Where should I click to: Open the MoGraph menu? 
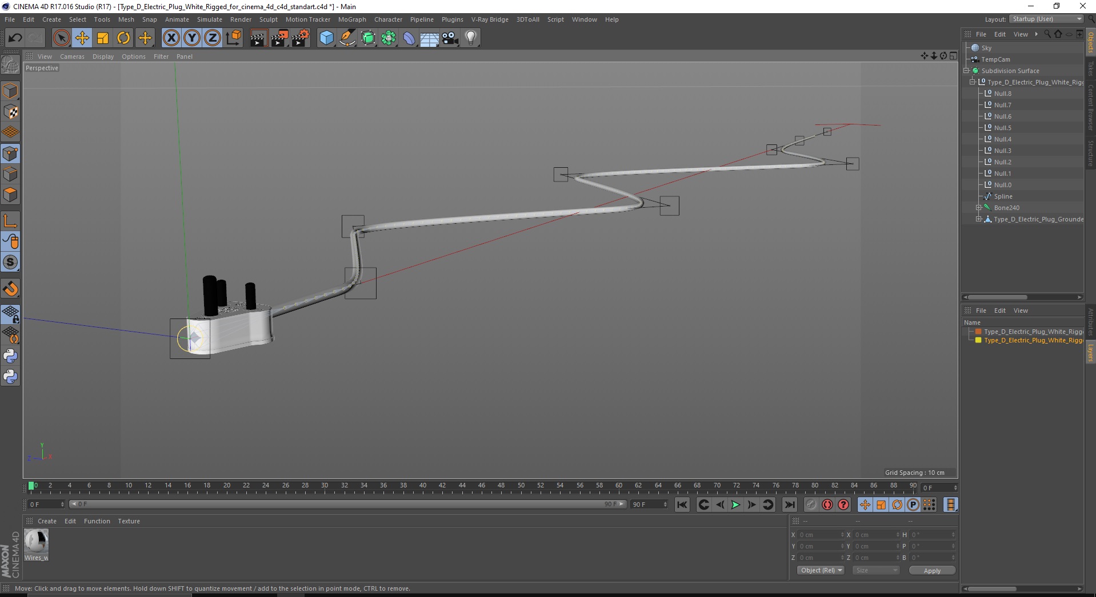click(352, 19)
